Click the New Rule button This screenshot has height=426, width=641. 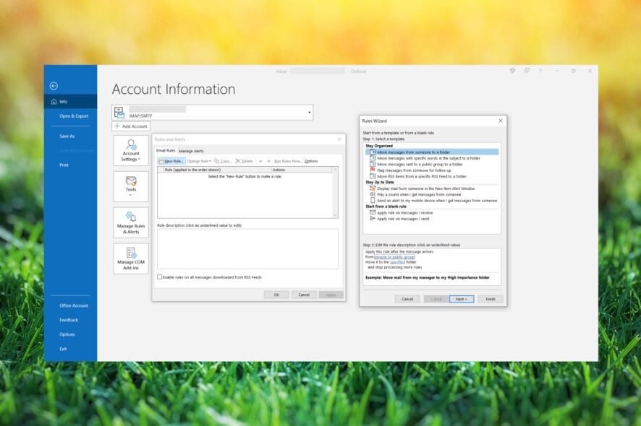click(x=171, y=161)
